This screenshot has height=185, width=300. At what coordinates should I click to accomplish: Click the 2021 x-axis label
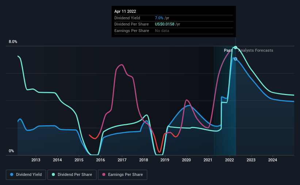(x=208, y=160)
